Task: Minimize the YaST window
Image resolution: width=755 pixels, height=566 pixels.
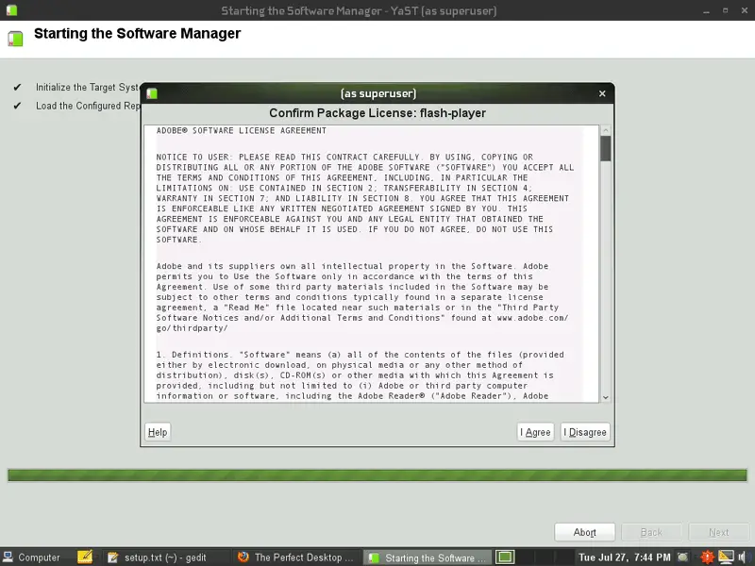Action: tap(706, 10)
